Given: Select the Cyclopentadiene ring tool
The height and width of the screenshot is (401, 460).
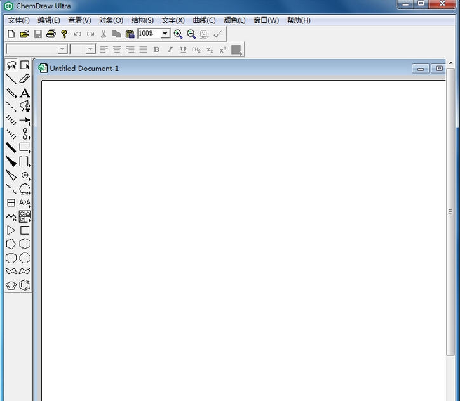Looking at the screenshot, I should pyautogui.click(x=11, y=286).
